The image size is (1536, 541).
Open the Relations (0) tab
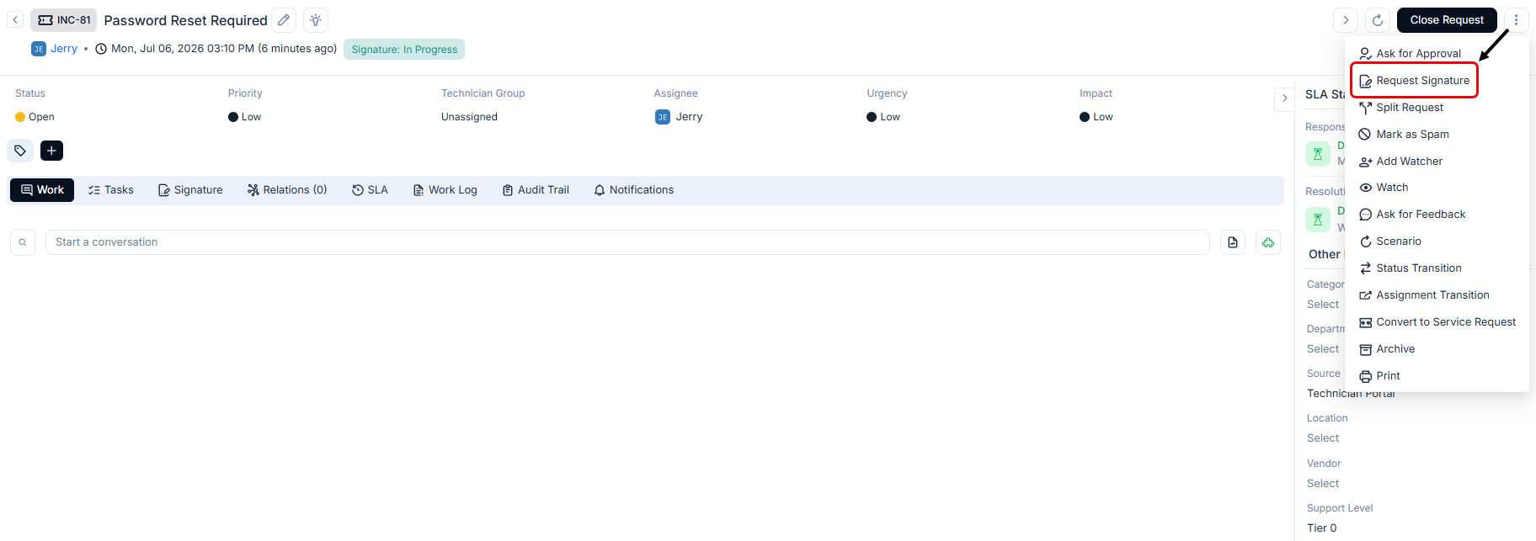coord(287,190)
